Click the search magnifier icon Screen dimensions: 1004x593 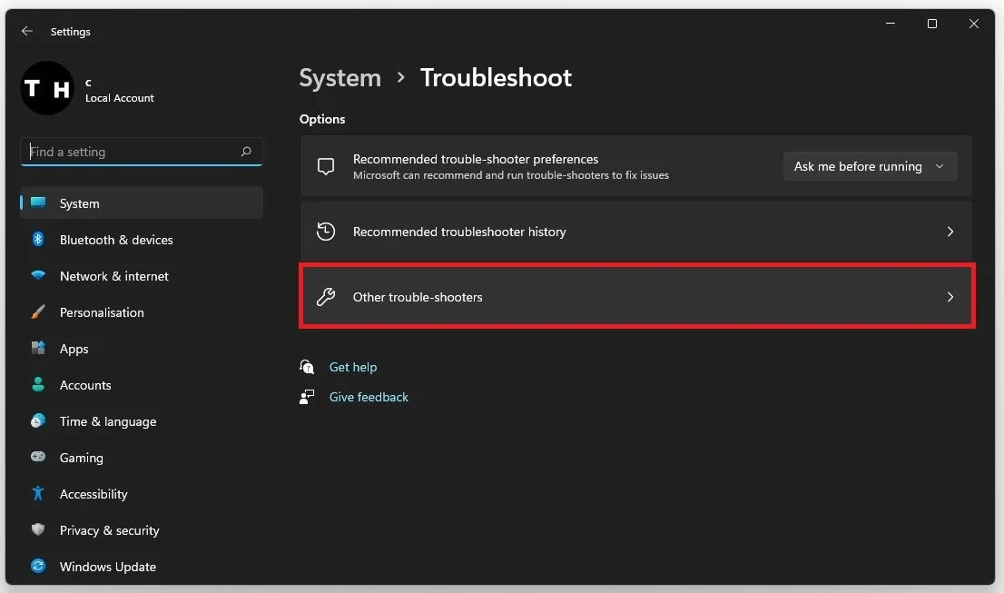pos(246,152)
